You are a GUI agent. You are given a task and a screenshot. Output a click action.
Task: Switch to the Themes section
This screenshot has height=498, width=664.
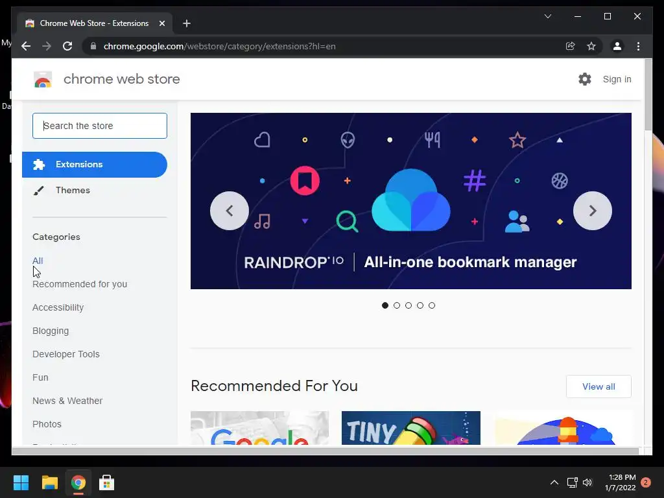coord(73,190)
